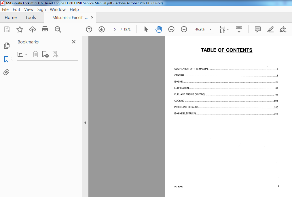292x197 pixels.
Task: Switch to the Tools tab
Action: pyautogui.click(x=31, y=18)
